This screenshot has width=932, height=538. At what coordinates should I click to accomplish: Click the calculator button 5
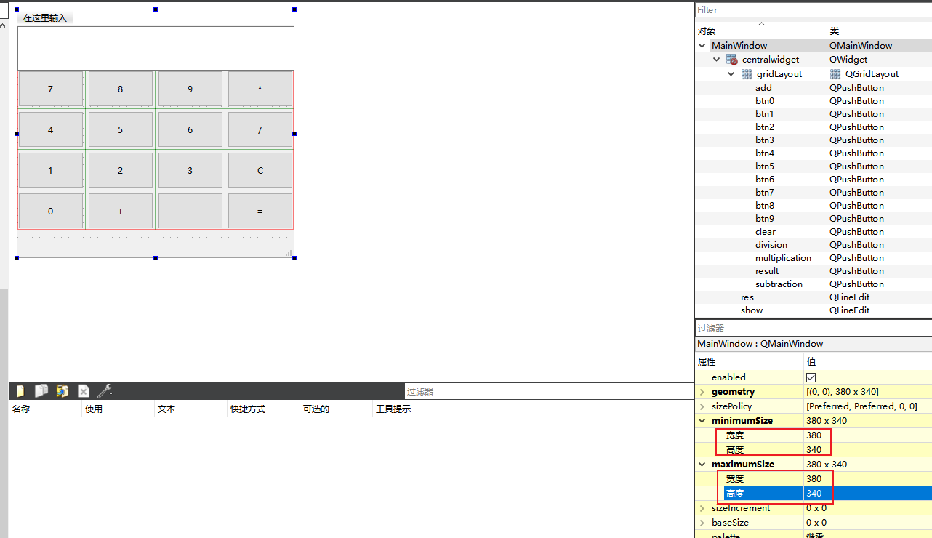(x=121, y=130)
